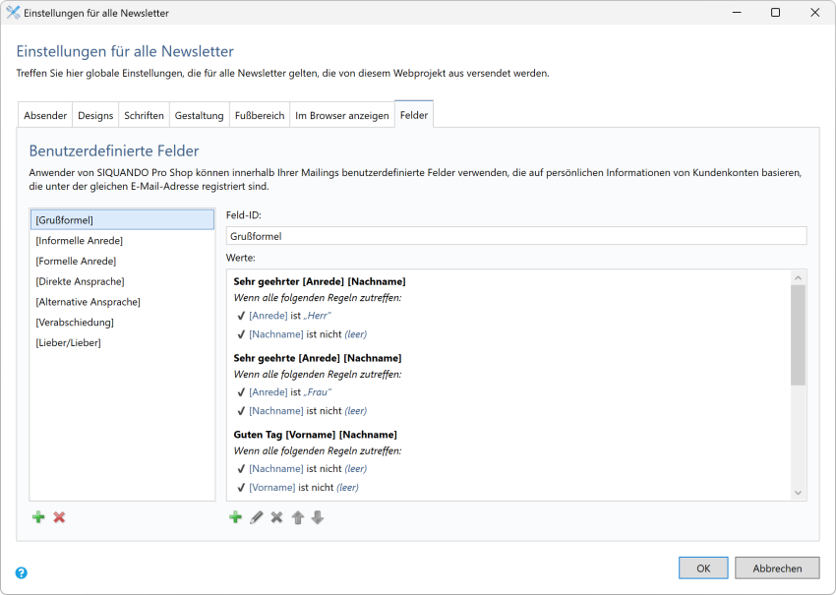Click gray X remove value icon
The height and width of the screenshot is (595, 836).
click(276, 517)
